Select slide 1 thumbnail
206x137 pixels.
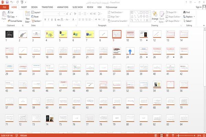pyautogui.click(x=9, y=34)
